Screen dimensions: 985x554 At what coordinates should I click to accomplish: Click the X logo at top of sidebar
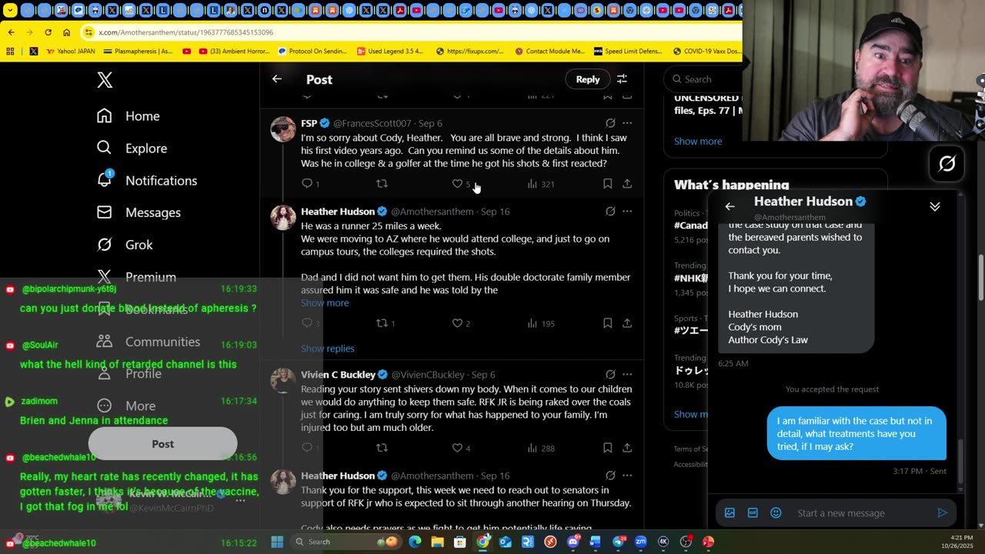coord(105,79)
